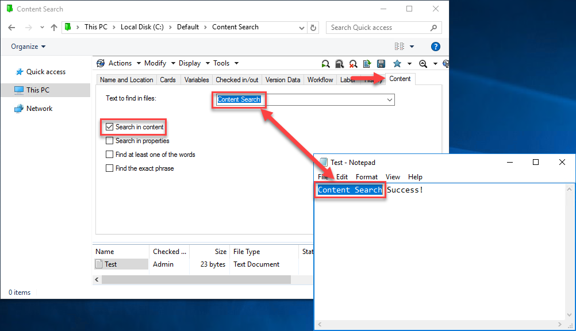Switch to the Workflow tab

coord(320,80)
